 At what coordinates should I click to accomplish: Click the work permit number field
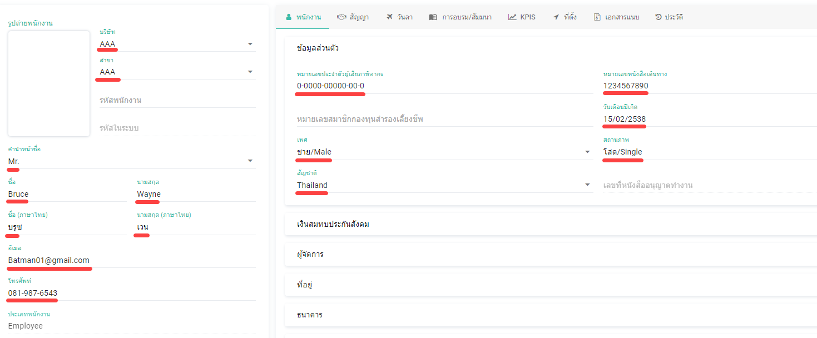[710, 185]
